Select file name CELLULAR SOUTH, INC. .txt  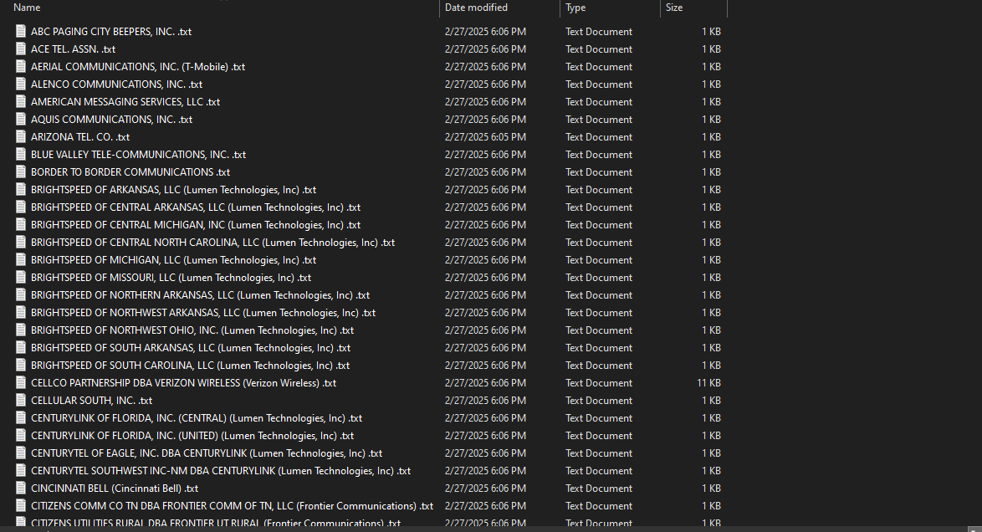pos(91,400)
